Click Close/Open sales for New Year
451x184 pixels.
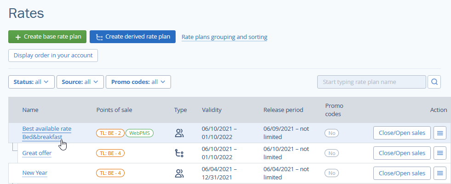(x=402, y=173)
